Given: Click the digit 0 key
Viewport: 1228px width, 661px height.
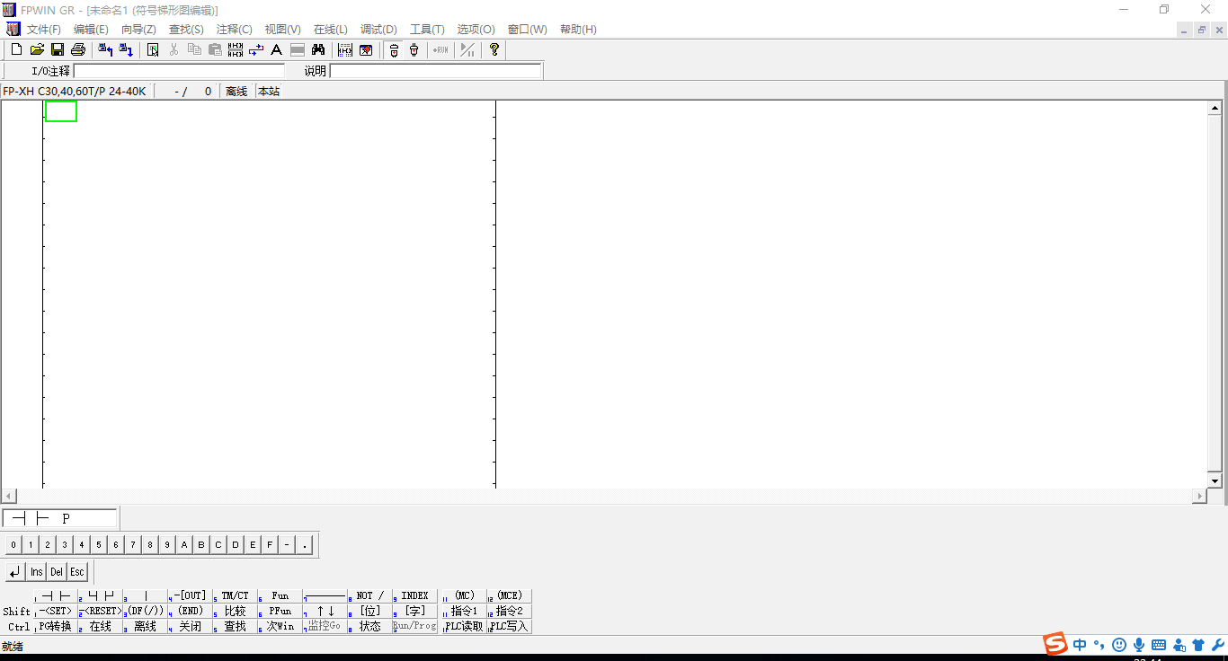Looking at the screenshot, I should click(13, 544).
